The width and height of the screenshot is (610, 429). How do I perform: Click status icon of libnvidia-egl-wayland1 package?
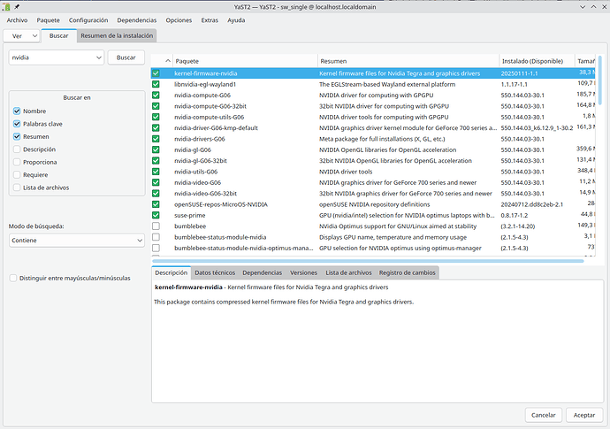coord(156,83)
